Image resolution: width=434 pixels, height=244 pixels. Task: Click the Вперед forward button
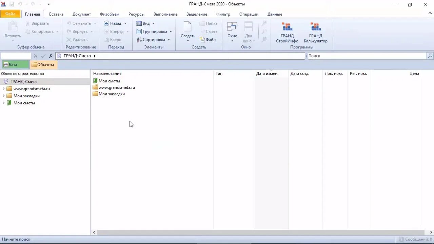click(114, 32)
